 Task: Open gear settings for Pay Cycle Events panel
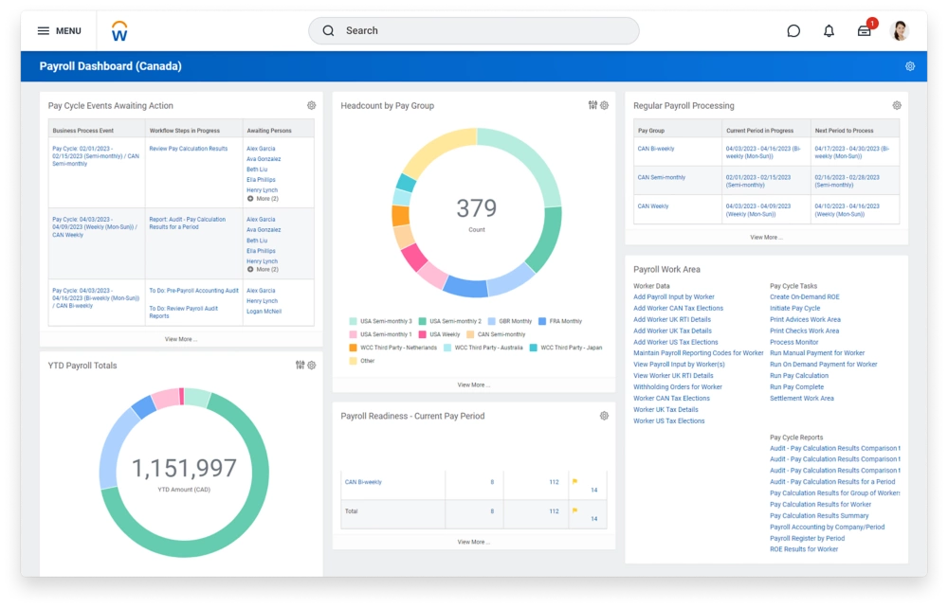311,106
